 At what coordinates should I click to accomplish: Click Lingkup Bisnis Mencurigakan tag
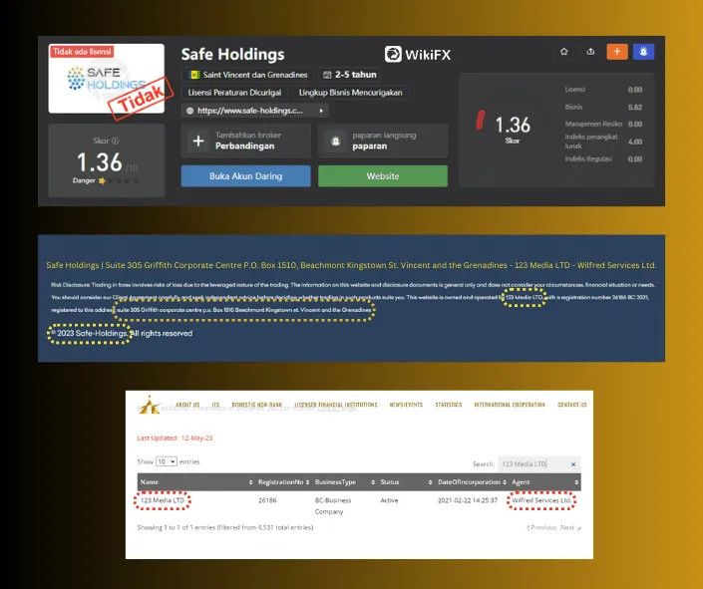pyautogui.click(x=350, y=93)
